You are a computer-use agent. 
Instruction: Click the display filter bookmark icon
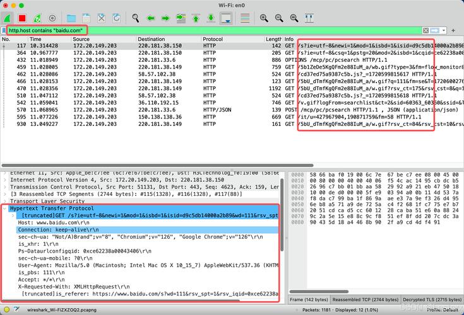click(4, 30)
